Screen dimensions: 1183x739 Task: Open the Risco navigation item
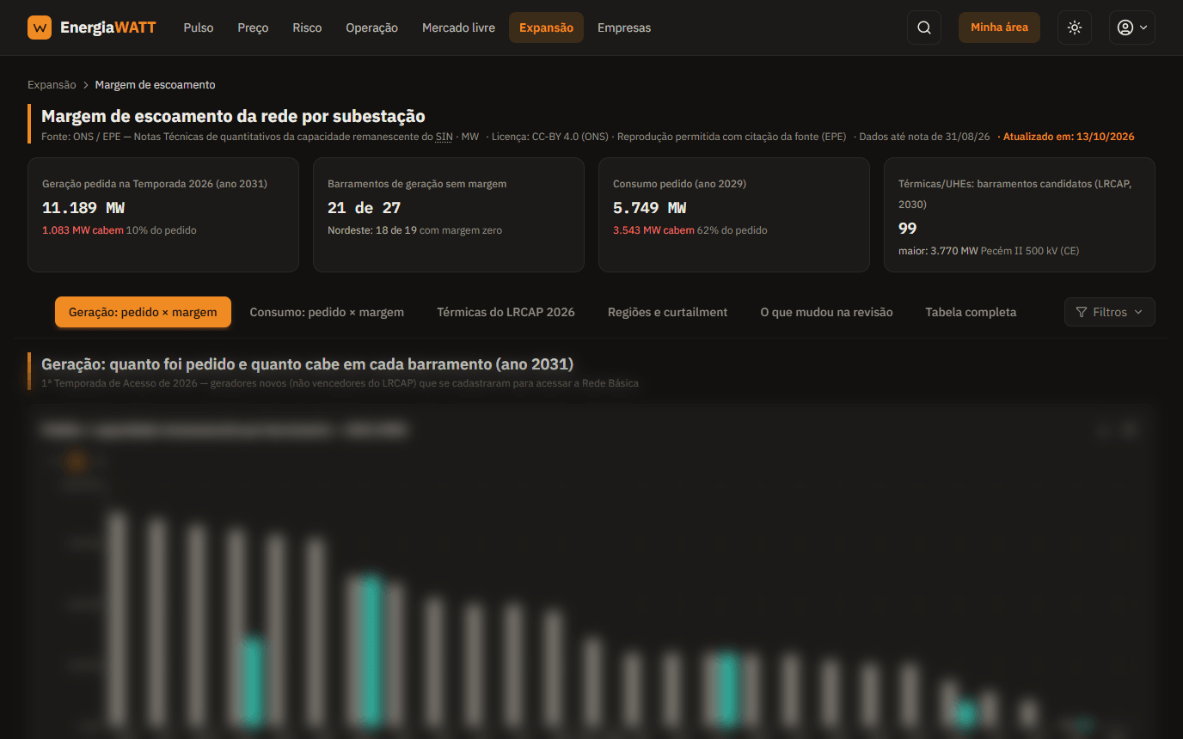coord(307,27)
